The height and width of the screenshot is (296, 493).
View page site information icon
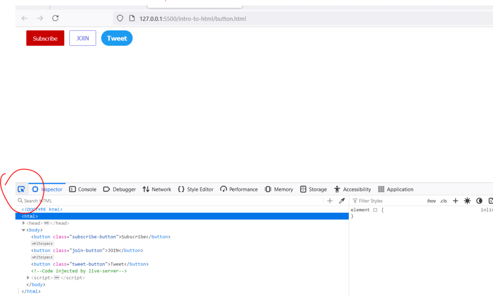[x=132, y=18]
